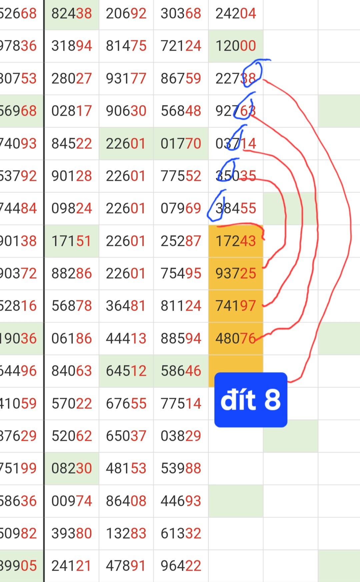Click the cell showing 86759

click(x=181, y=78)
